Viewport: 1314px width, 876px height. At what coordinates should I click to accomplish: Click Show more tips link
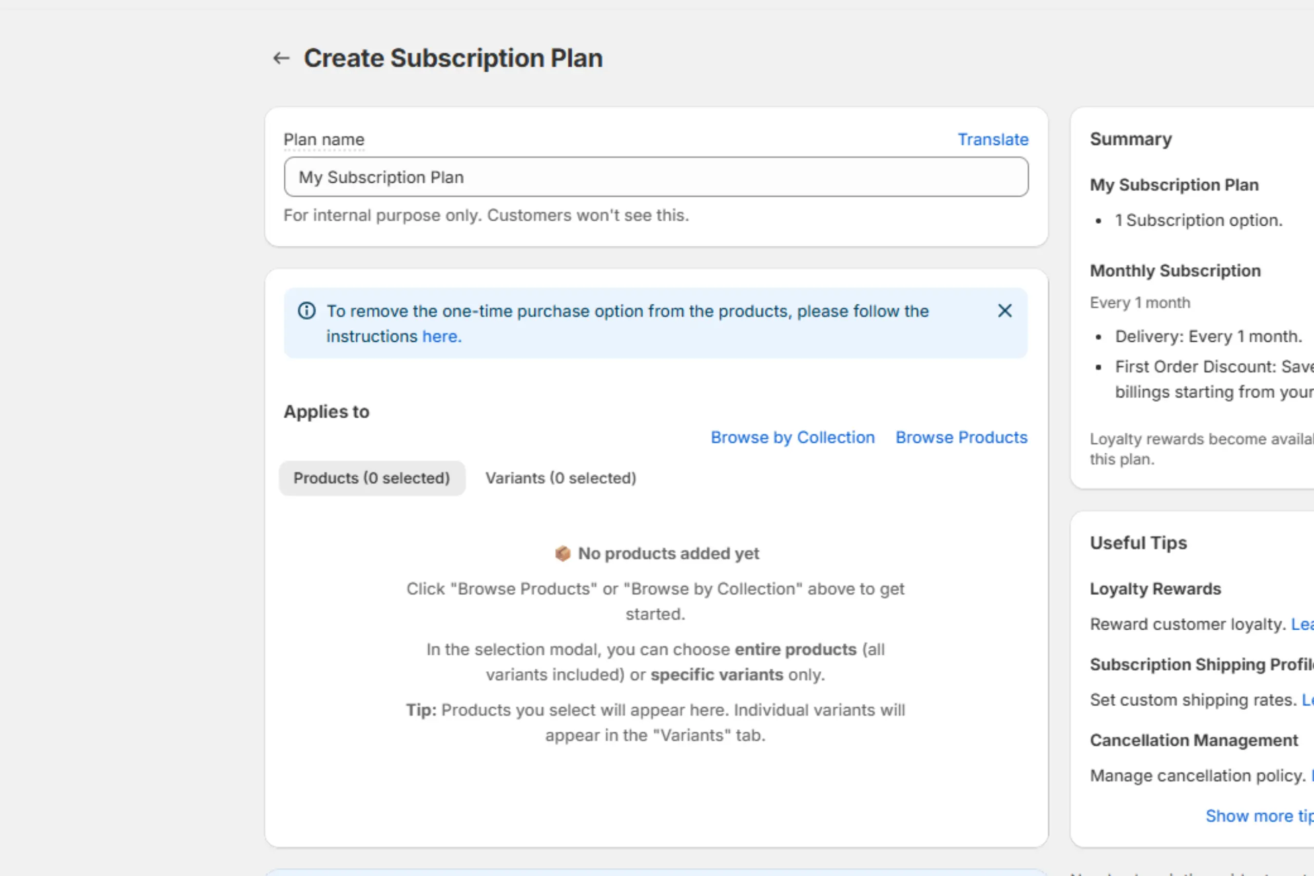point(1259,816)
